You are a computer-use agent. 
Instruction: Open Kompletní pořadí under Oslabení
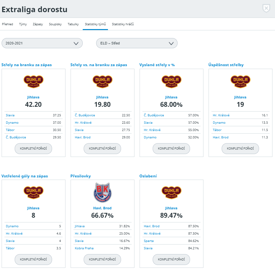(x=171, y=260)
